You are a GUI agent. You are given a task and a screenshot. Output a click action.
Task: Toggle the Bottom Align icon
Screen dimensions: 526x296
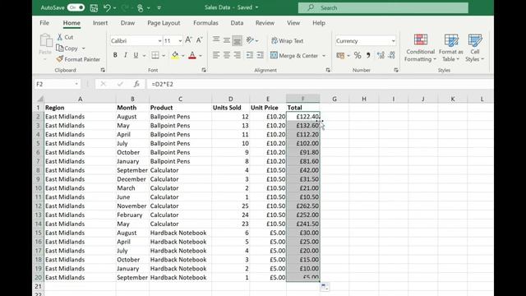click(238, 40)
